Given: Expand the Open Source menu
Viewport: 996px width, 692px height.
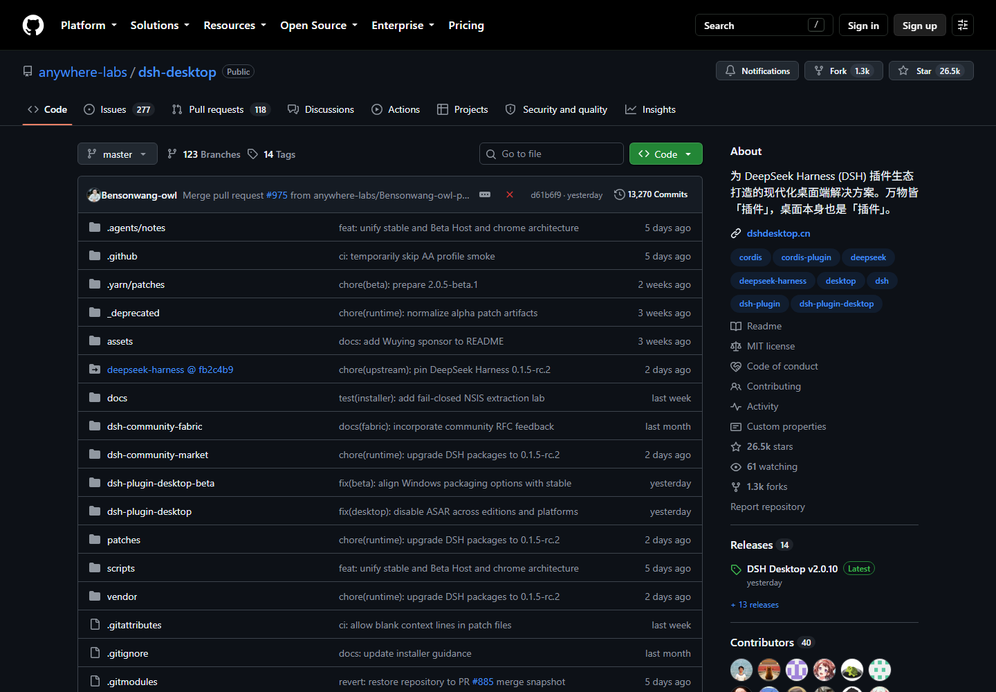Looking at the screenshot, I should [x=319, y=25].
